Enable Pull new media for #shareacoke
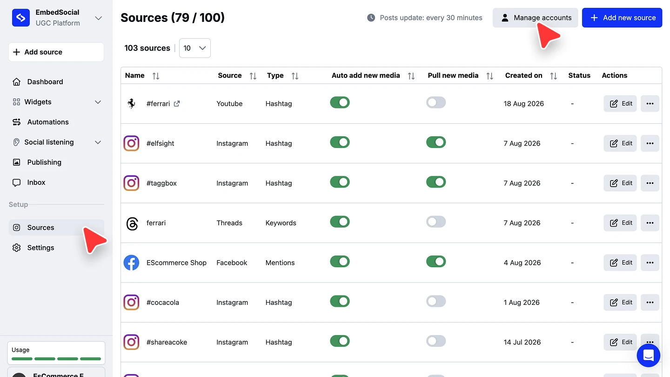This screenshot has width=670, height=377. 436,341
